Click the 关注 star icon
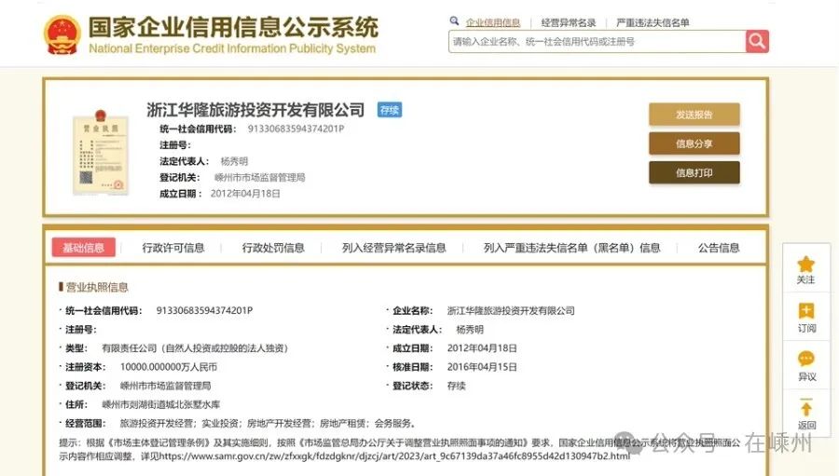Image resolution: width=839 pixels, height=476 pixels. coord(806,265)
